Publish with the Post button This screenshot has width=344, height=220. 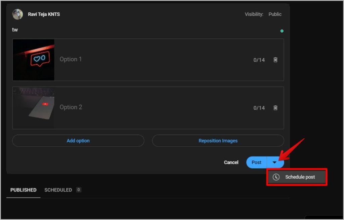(256, 162)
